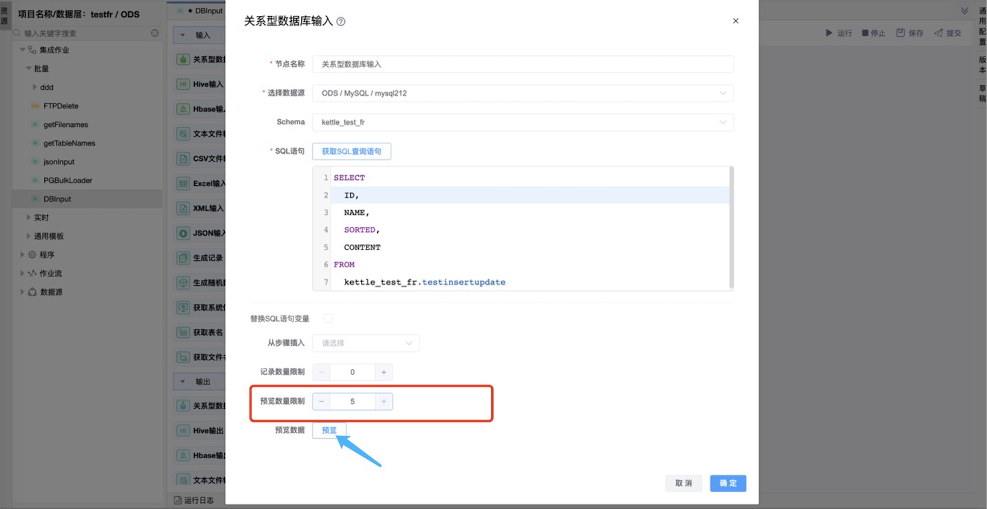Click the help question-mark icon beside dialog title
This screenshot has height=509, width=987.
(341, 22)
